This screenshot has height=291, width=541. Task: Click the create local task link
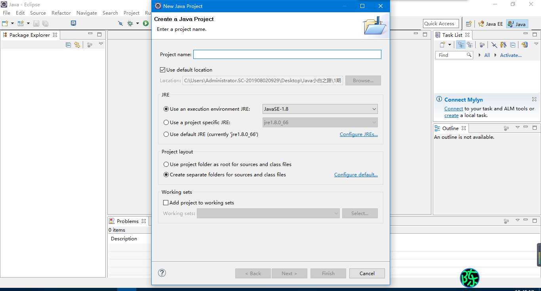pos(451,115)
